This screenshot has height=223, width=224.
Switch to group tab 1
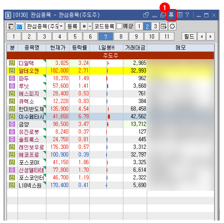(14, 36)
